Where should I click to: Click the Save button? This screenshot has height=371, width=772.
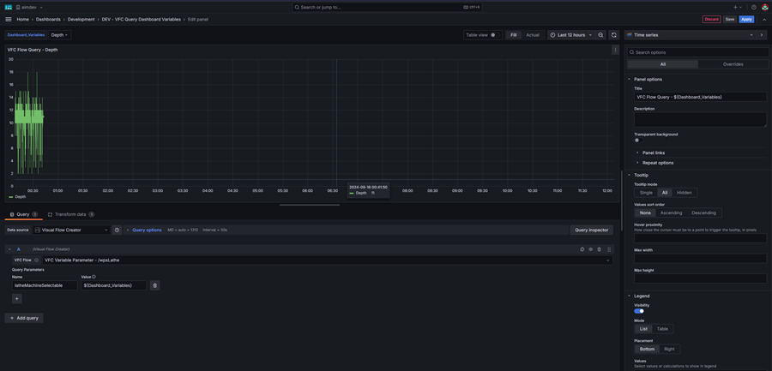pyautogui.click(x=730, y=19)
